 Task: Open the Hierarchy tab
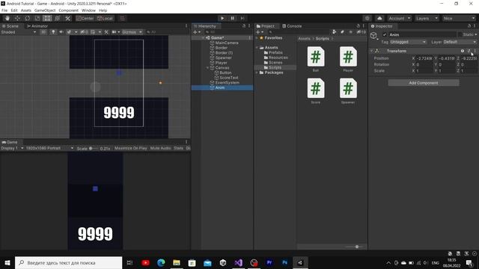pyautogui.click(x=205, y=26)
